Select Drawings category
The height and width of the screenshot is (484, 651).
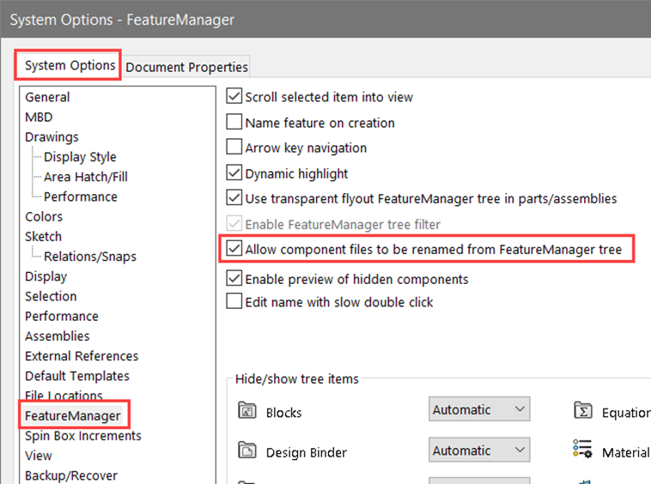[x=52, y=136]
